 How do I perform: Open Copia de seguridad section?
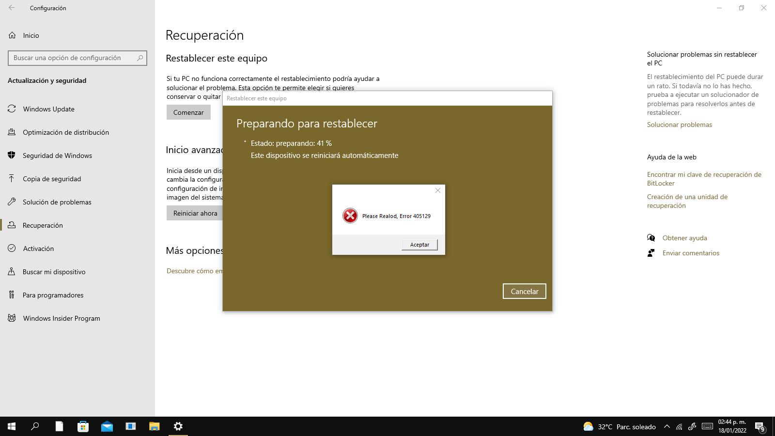[x=51, y=179]
